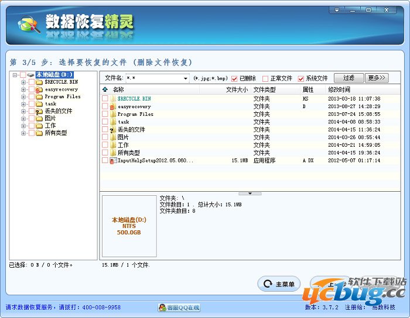Click inside the 文件名 filter text field
This screenshot has width=410, height=318.
coord(154,78)
